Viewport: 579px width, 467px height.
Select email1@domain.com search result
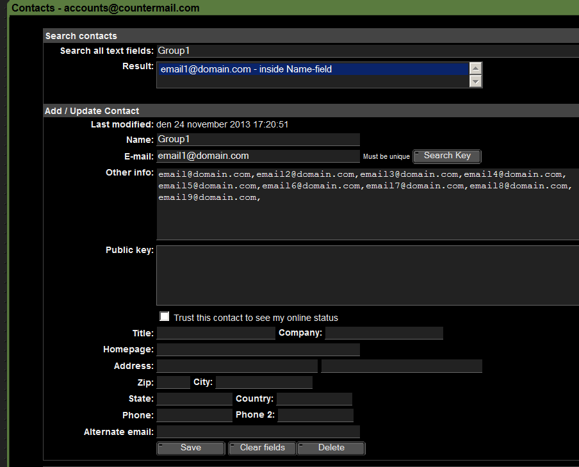[x=313, y=69]
